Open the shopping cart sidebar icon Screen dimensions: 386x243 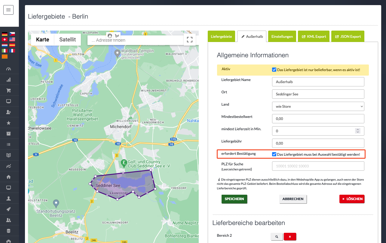[x=8, y=91]
